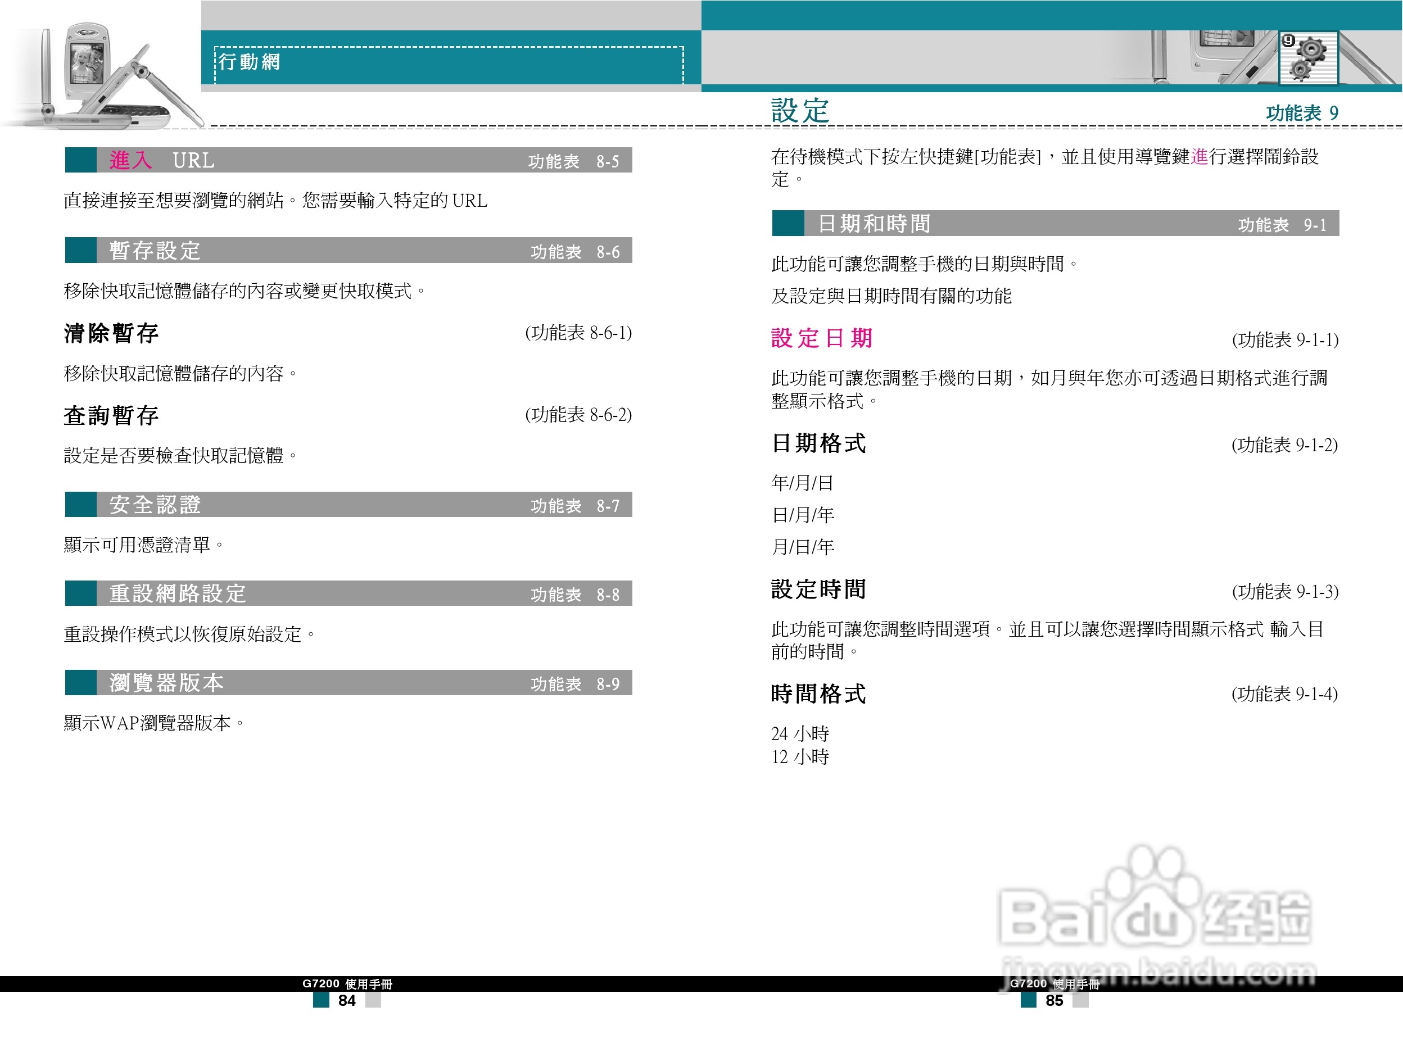Click the teal square icon beside 進入 URL
Screen dimensions: 1403x1052
click(79, 161)
